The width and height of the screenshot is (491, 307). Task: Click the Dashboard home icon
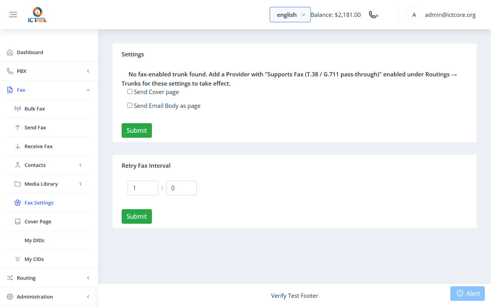(10, 52)
